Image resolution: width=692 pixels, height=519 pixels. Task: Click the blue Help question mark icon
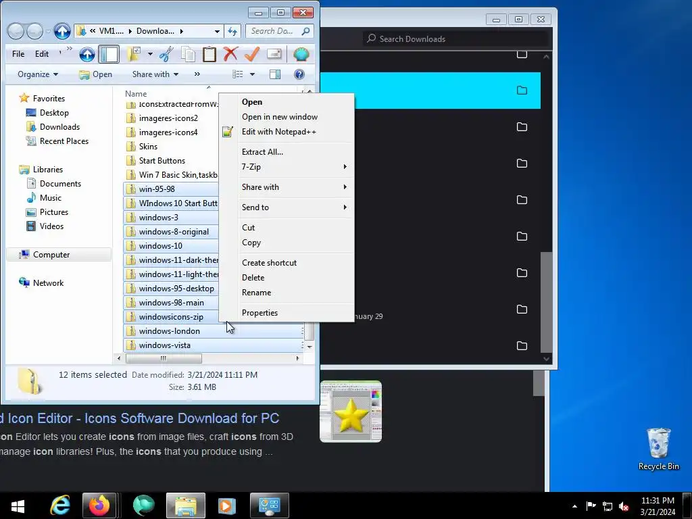(x=299, y=74)
